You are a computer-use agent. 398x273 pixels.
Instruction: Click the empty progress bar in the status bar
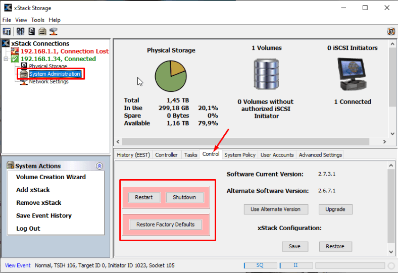point(351,265)
